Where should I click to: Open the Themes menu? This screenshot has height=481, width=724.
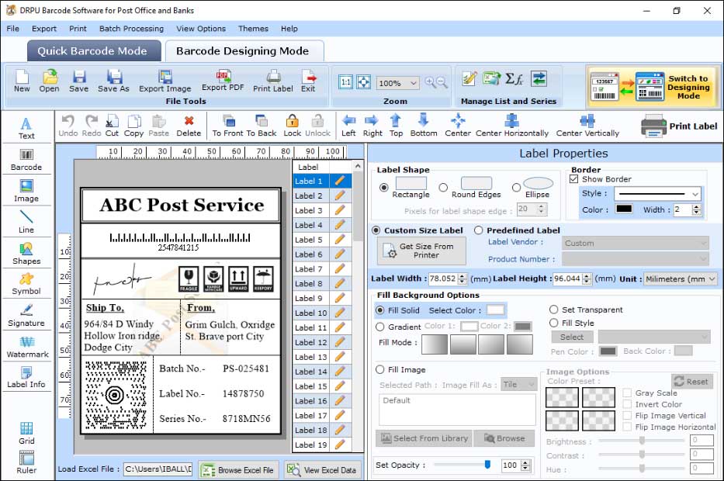click(x=253, y=29)
